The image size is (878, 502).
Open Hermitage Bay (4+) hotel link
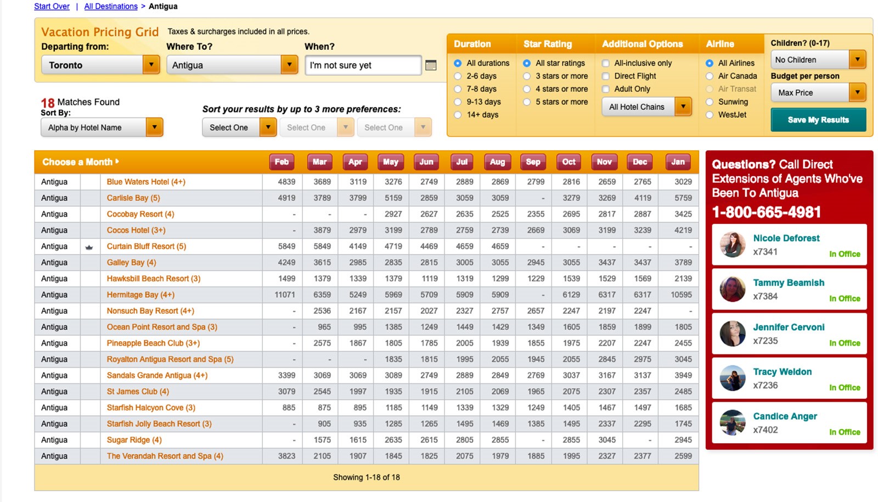click(x=140, y=295)
